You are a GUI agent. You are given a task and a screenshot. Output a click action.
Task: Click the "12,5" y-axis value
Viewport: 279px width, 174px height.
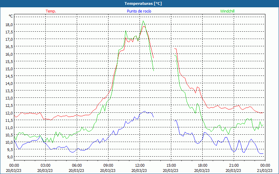(9, 105)
